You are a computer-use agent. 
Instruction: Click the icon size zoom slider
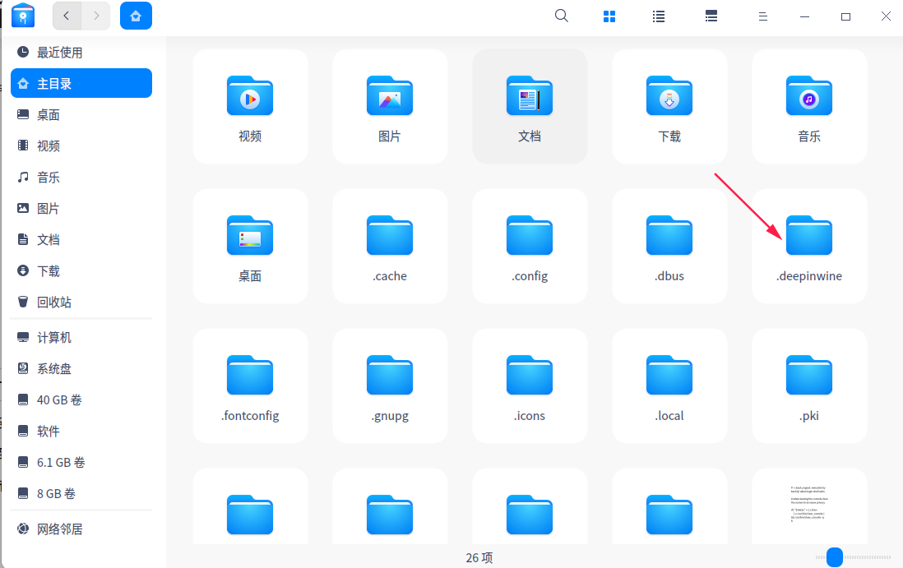coord(835,557)
